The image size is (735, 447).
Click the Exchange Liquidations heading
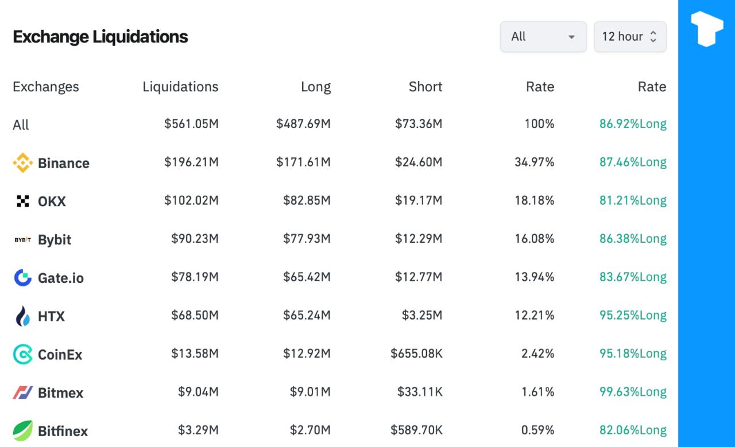tap(100, 37)
